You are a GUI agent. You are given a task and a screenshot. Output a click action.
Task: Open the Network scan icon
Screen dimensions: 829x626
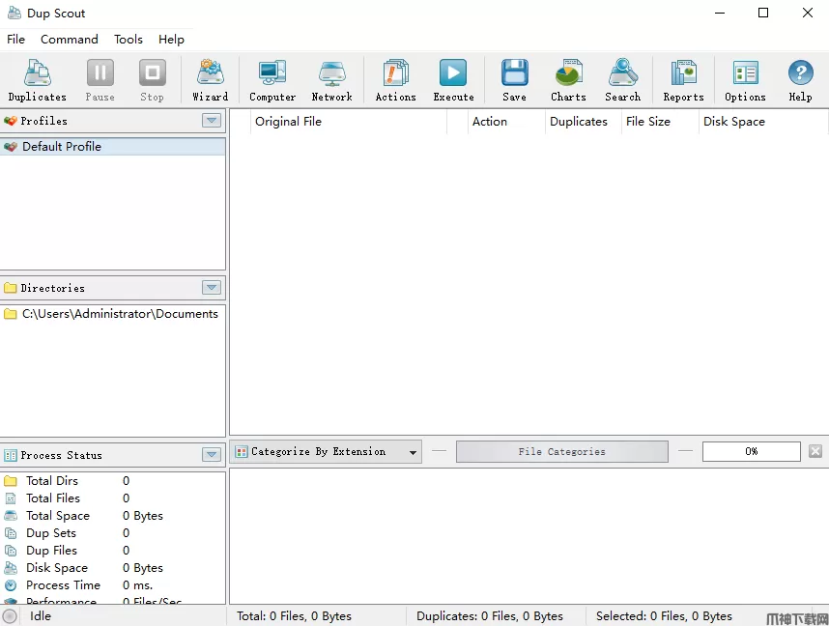[331, 80]
